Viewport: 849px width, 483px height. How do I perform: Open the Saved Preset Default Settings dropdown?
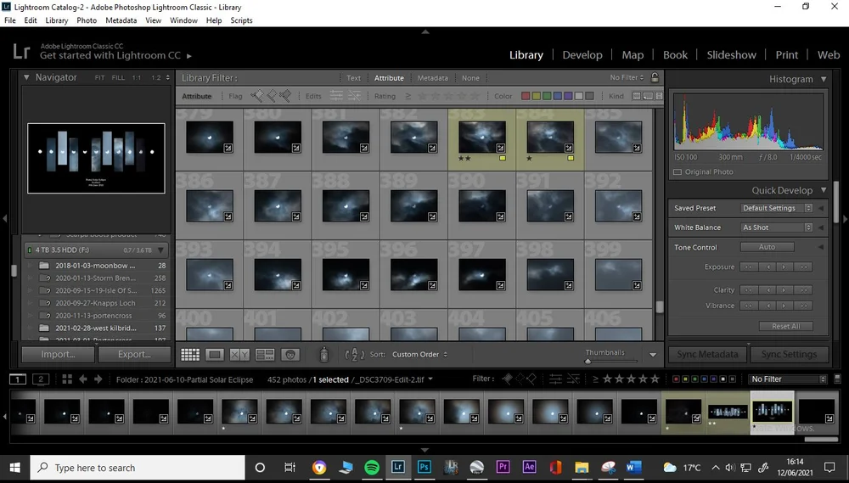pos(776,208)
